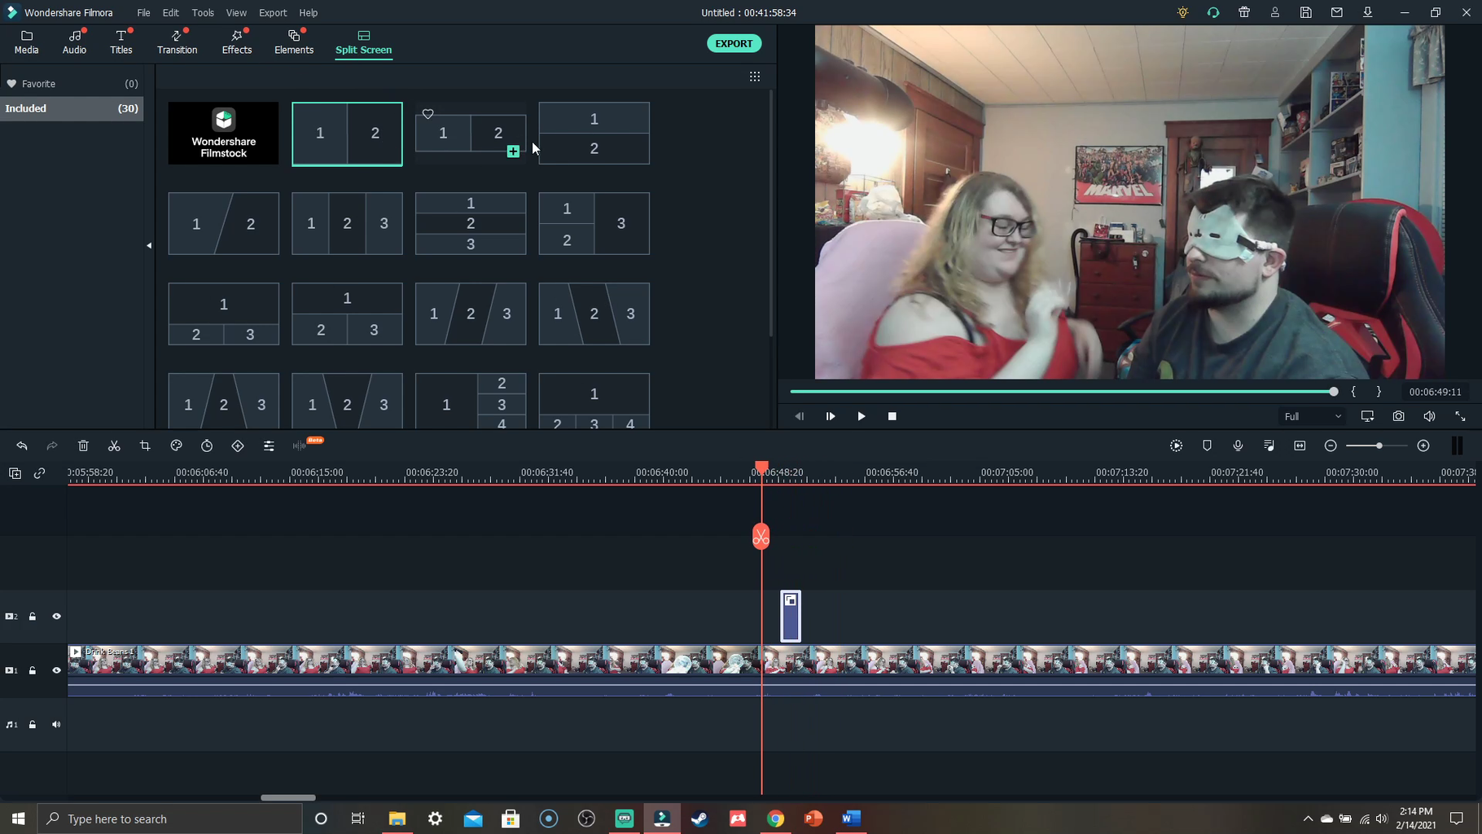Open the File menu

click(x=143, y=13)
